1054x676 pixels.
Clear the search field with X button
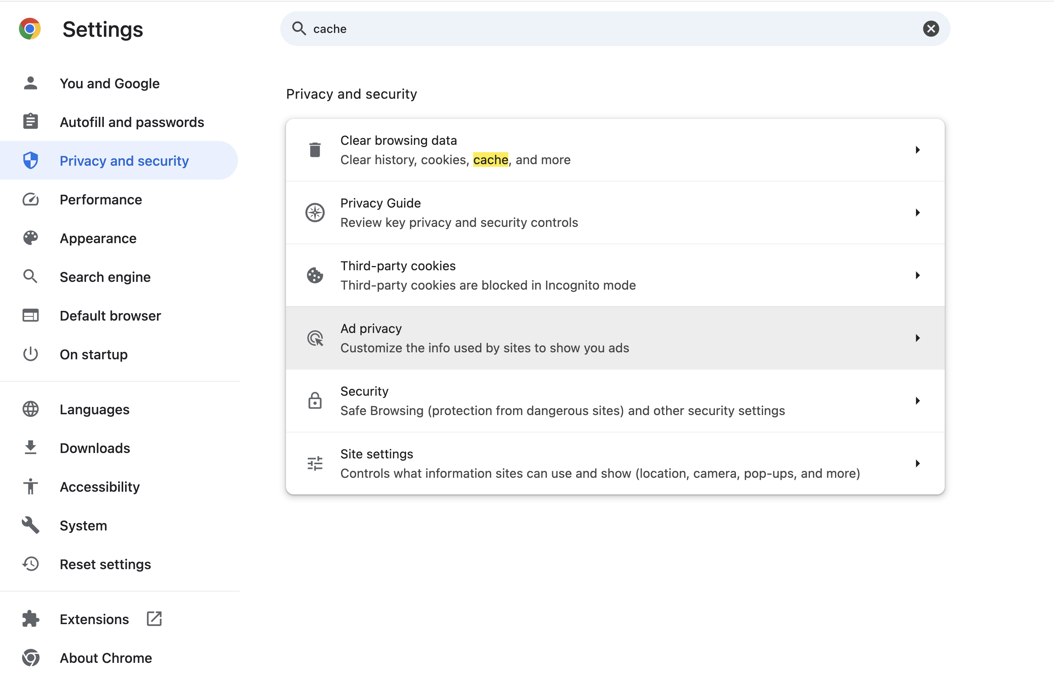tap(930, 29)
